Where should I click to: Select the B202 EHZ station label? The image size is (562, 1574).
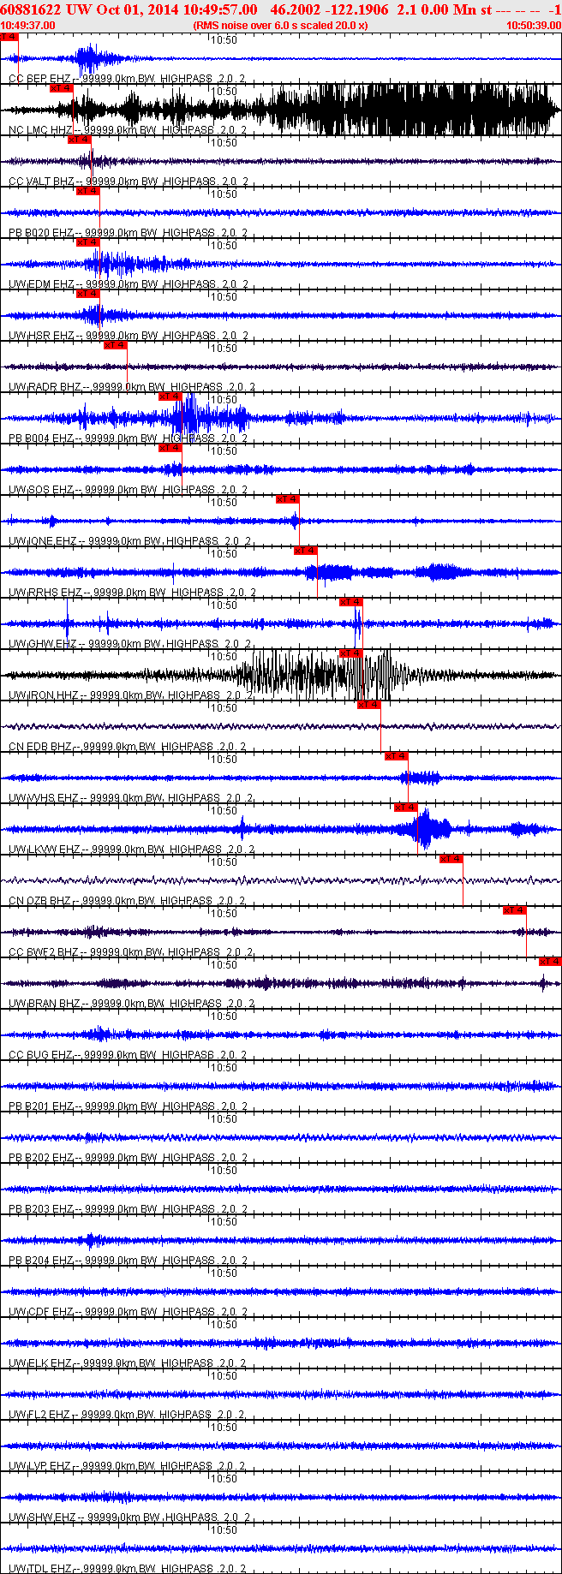[128, 1158]
